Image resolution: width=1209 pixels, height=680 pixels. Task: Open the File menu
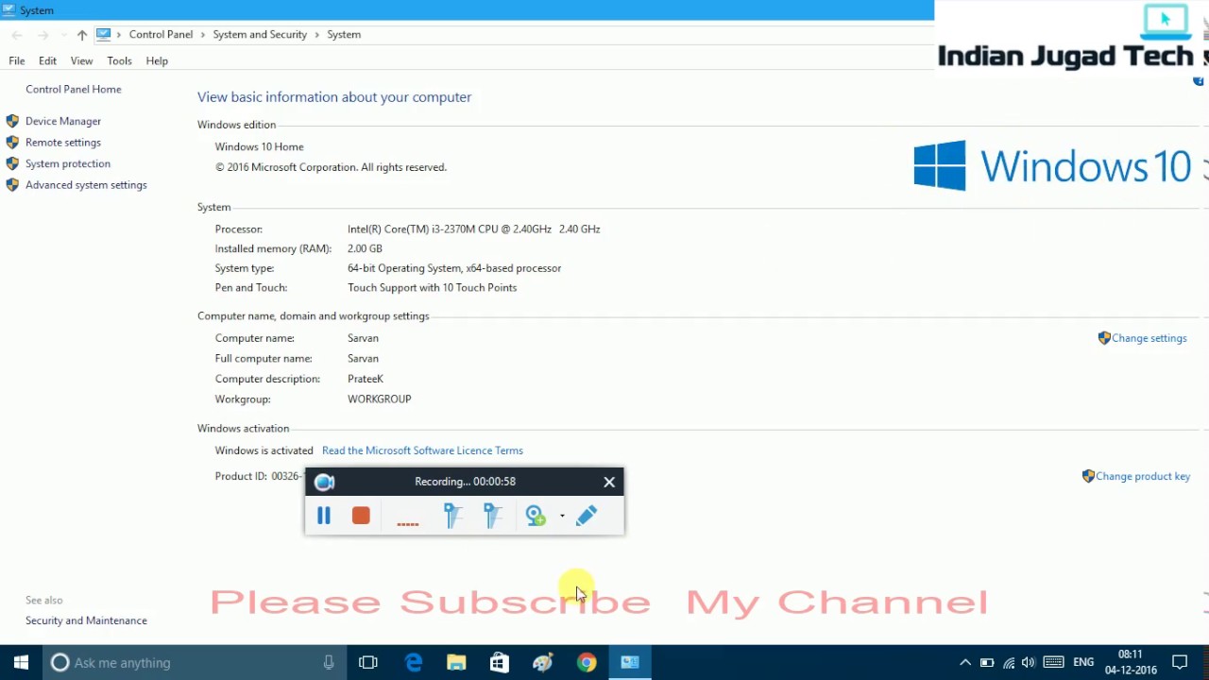[x=17, y=60]
